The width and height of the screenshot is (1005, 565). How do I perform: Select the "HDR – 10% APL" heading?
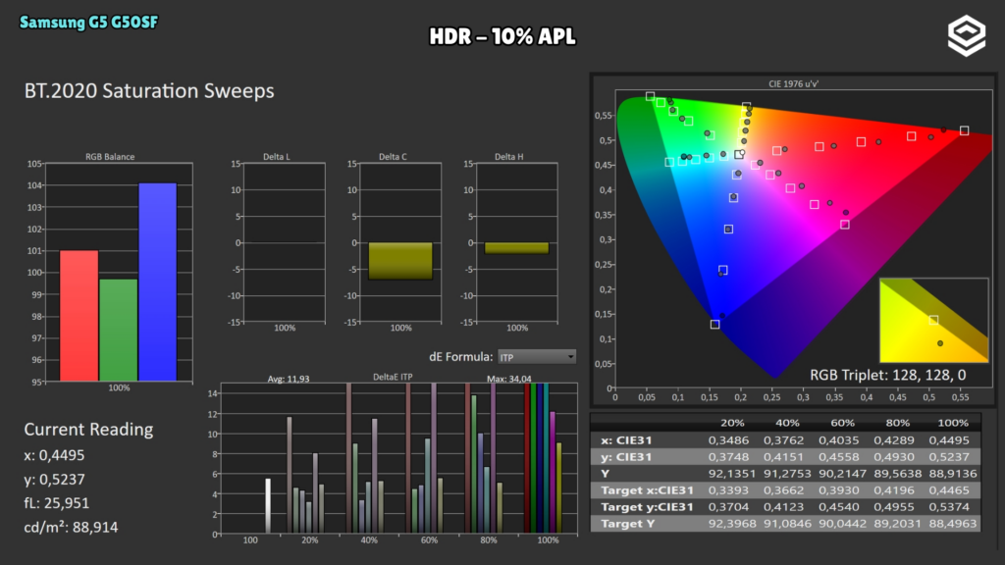[502, 36]
